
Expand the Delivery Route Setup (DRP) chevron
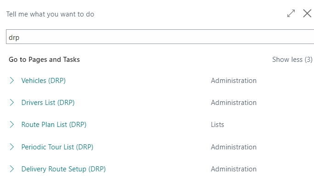tap(12, 169)
